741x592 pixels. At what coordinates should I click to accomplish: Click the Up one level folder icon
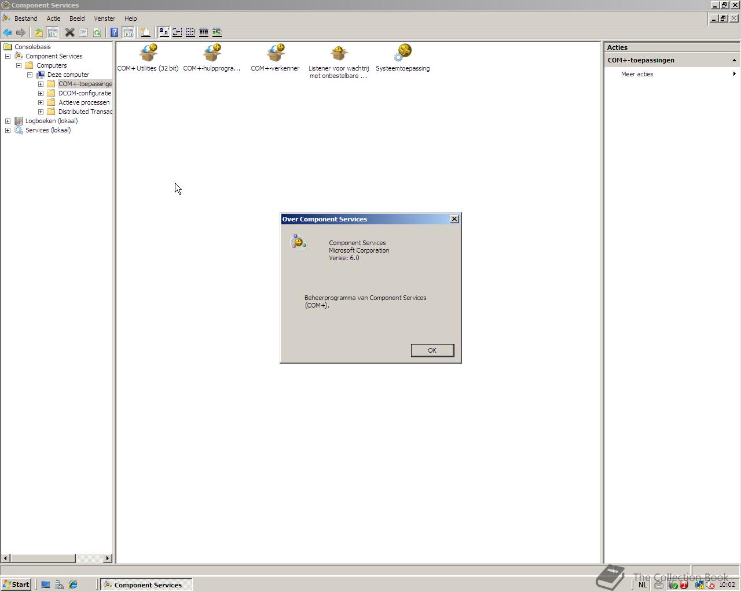point(39,32)
